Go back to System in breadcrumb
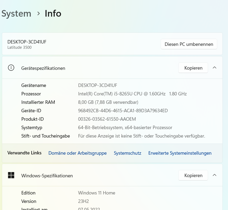 16,13
